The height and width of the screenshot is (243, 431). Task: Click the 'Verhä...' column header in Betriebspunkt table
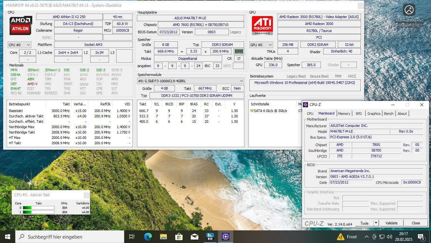[80, 104]
